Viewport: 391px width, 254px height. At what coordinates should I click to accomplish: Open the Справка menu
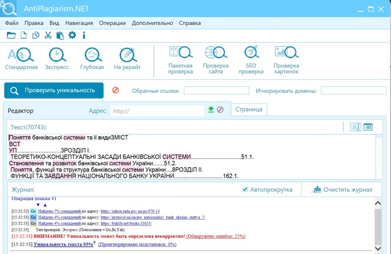pos(190,23)
